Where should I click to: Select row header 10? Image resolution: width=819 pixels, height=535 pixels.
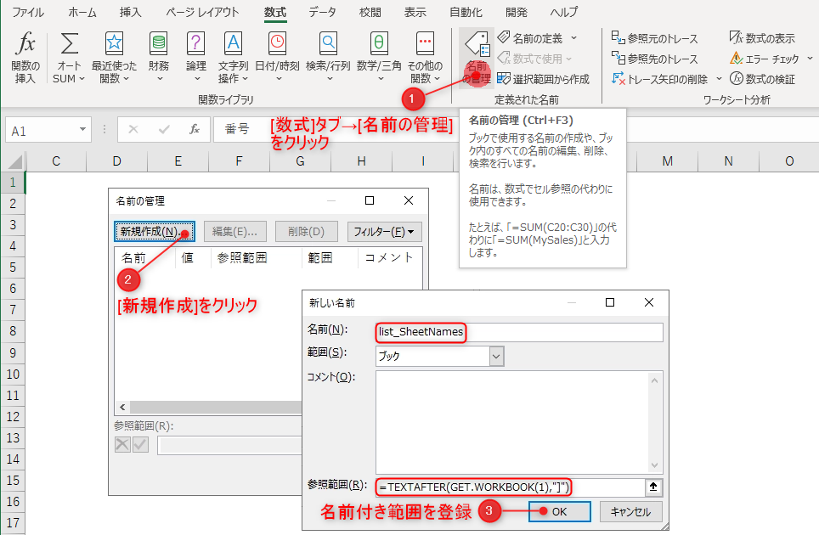[13, 374]
